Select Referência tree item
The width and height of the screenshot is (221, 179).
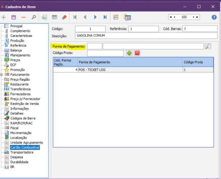pyautogui.click(x=18, y=46)
